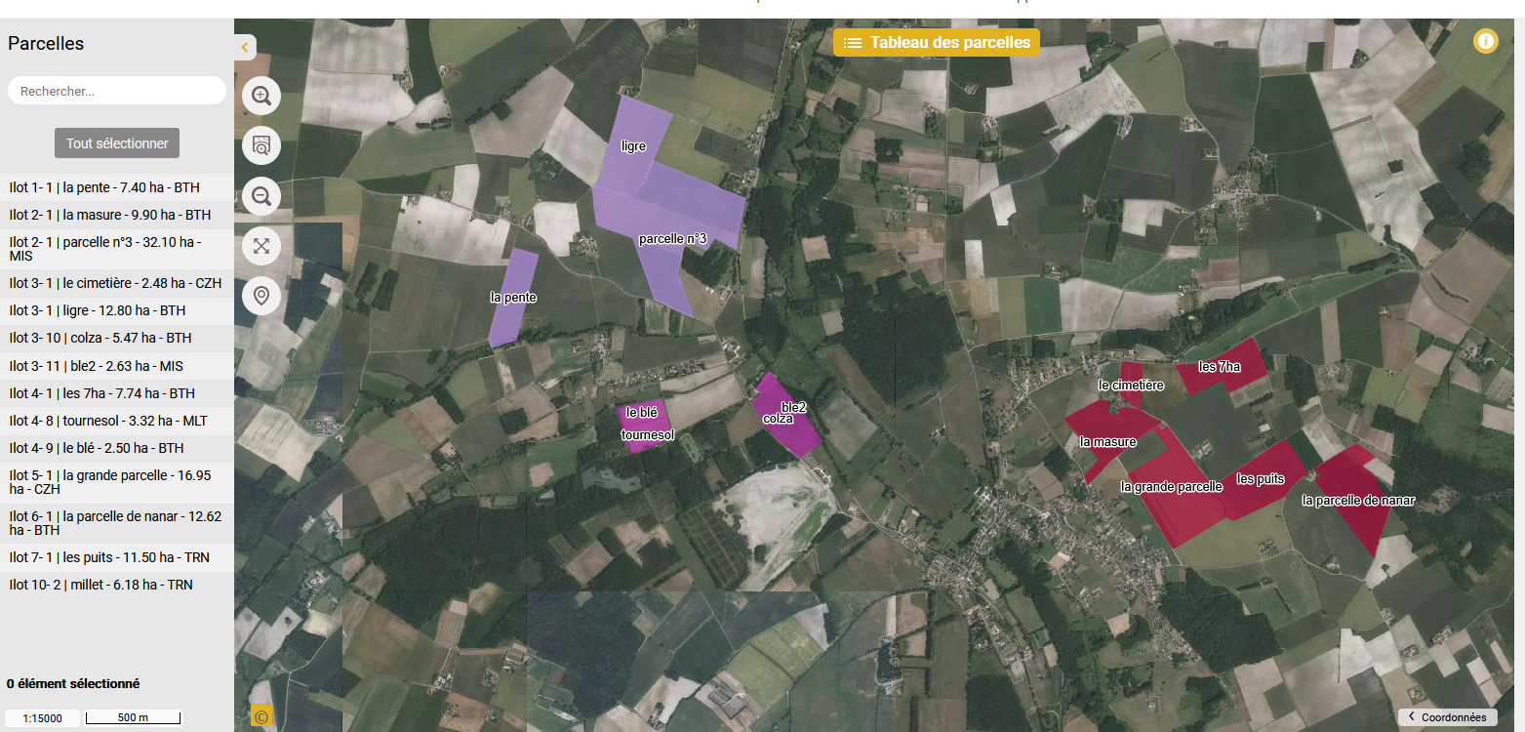
Task: Click the fit full extent arrows icon
Action: pyautogui.click(x=261, y=246)
